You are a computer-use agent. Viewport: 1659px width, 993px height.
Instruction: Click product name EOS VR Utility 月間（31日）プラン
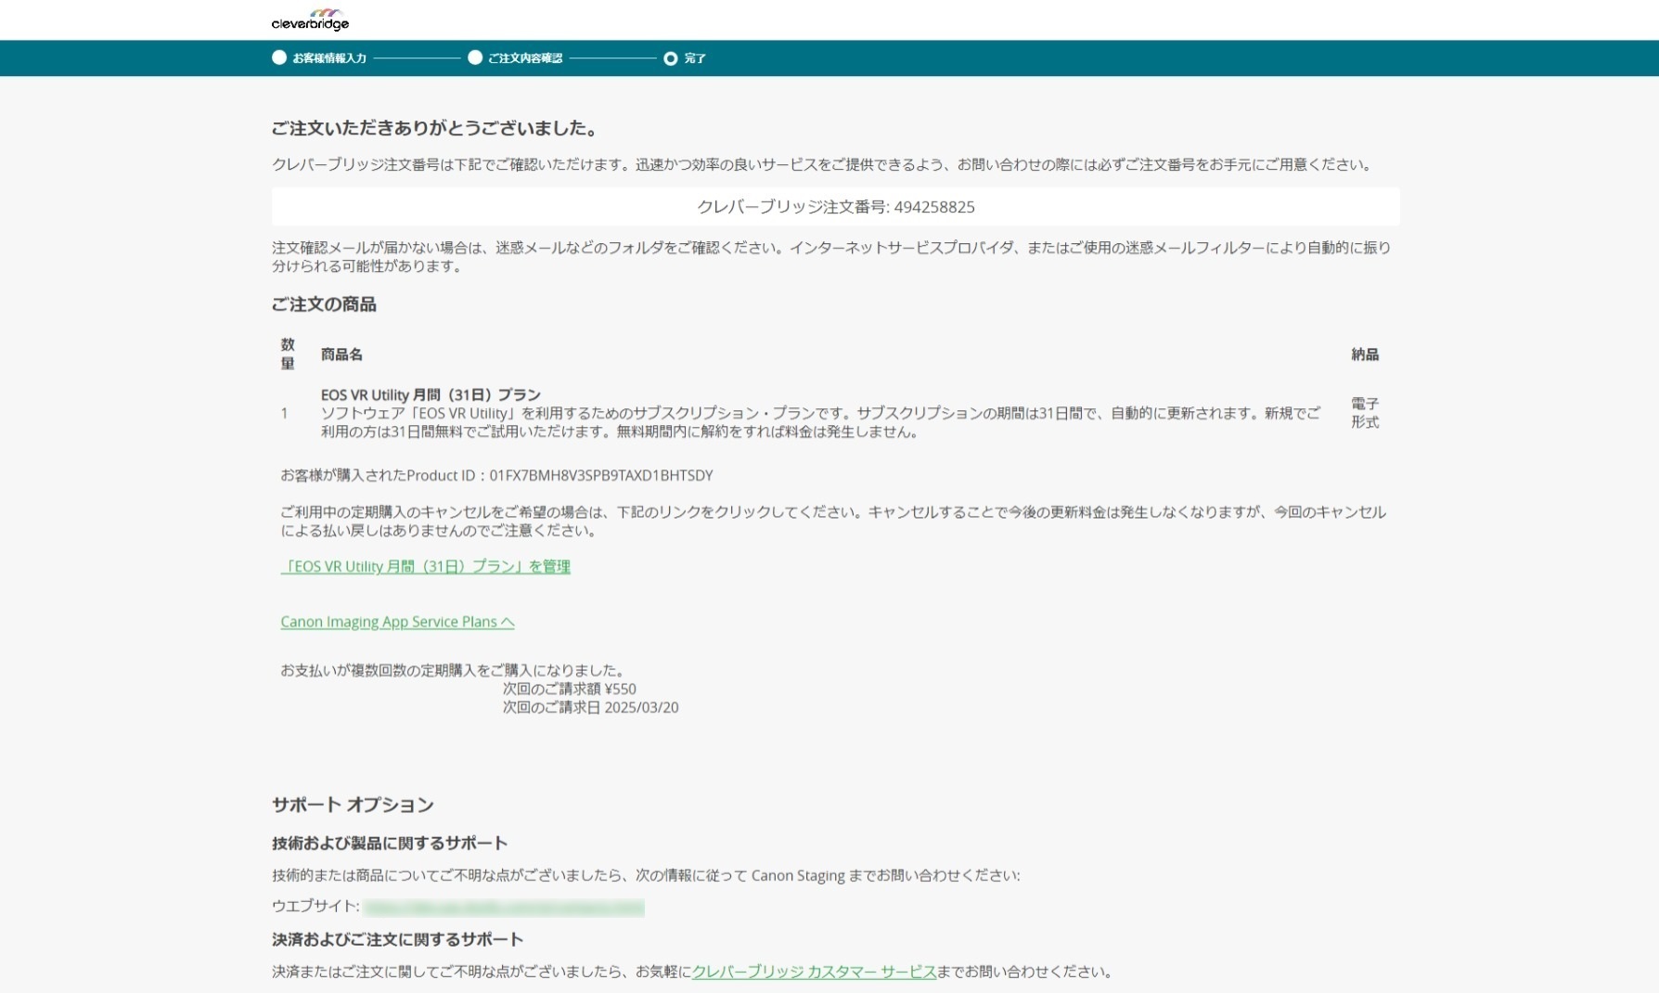pyautogui.click(x=431, y=394)
